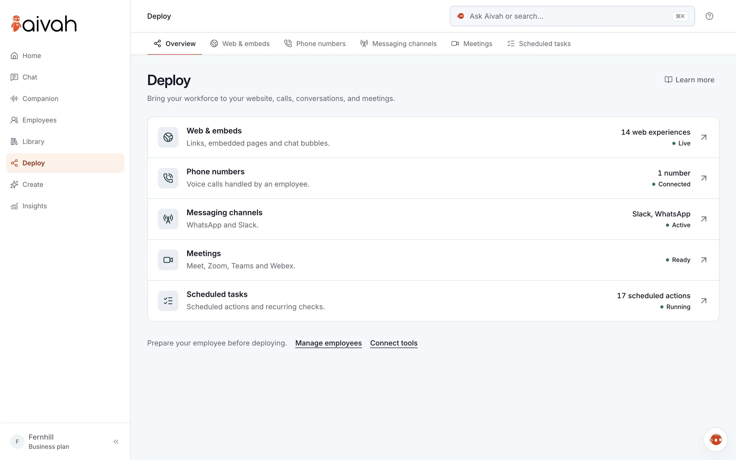
Task: Click the Scheduled tasks checklist icon in list
Action: coord(168,301)
